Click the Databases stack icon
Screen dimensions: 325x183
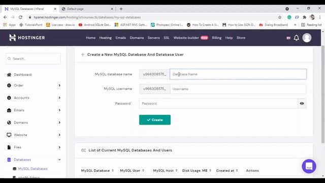(9, 160)
